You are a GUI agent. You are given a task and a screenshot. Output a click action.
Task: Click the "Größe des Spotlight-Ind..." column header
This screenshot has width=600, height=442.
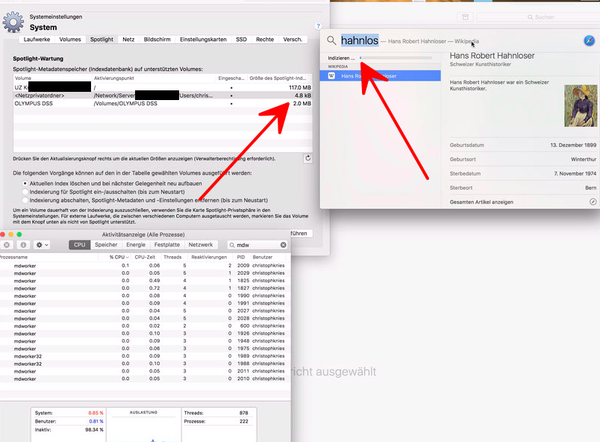pos(280,78)
